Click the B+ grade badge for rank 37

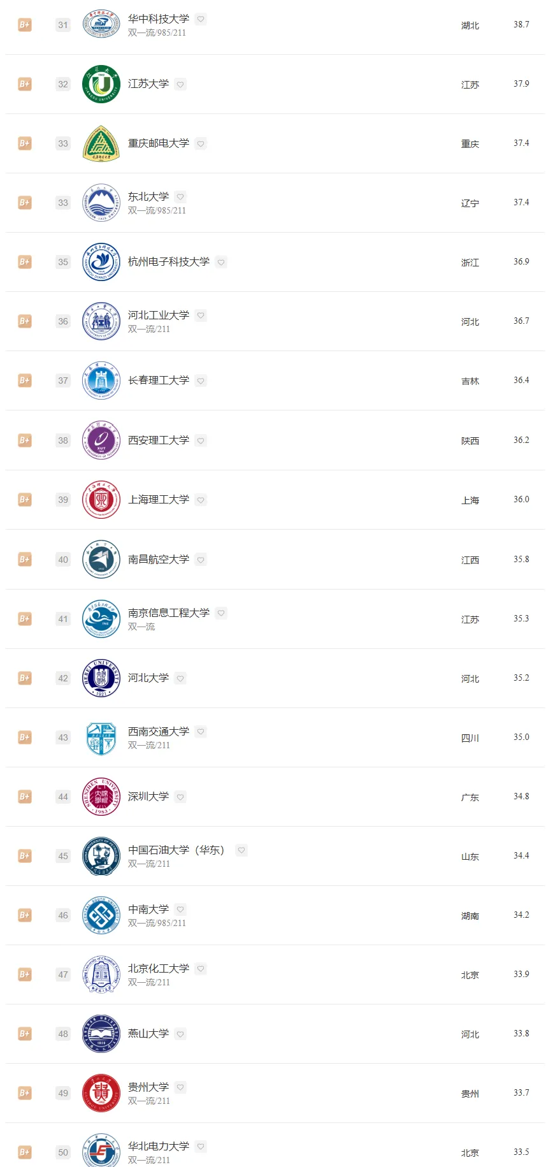point(25,381)
